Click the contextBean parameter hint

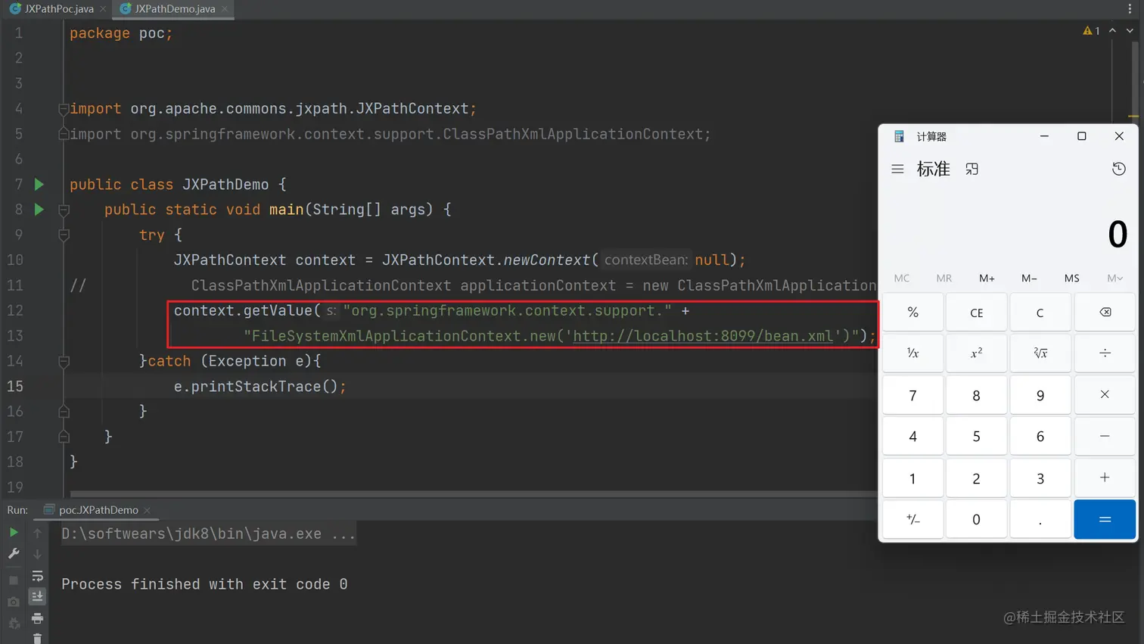click(646, 260)
